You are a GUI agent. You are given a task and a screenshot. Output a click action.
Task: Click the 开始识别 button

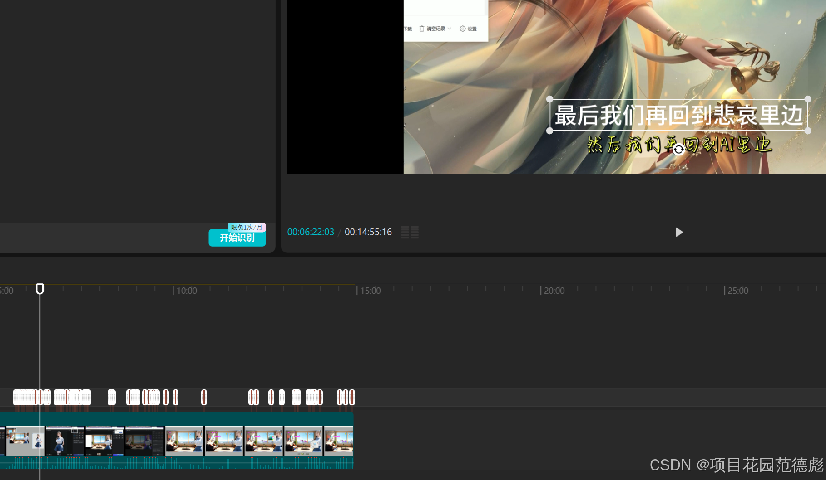click(237, 238)
